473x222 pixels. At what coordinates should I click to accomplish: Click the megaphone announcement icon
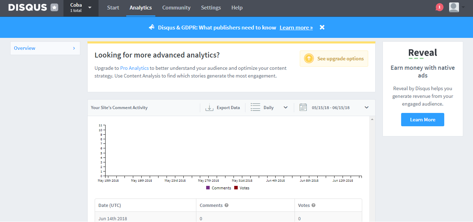point(151,27)
